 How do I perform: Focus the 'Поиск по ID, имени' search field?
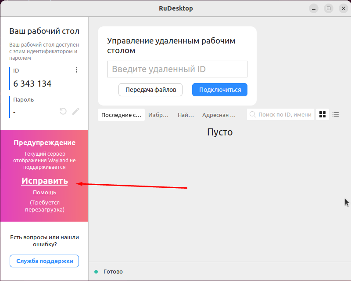[280, 114]
